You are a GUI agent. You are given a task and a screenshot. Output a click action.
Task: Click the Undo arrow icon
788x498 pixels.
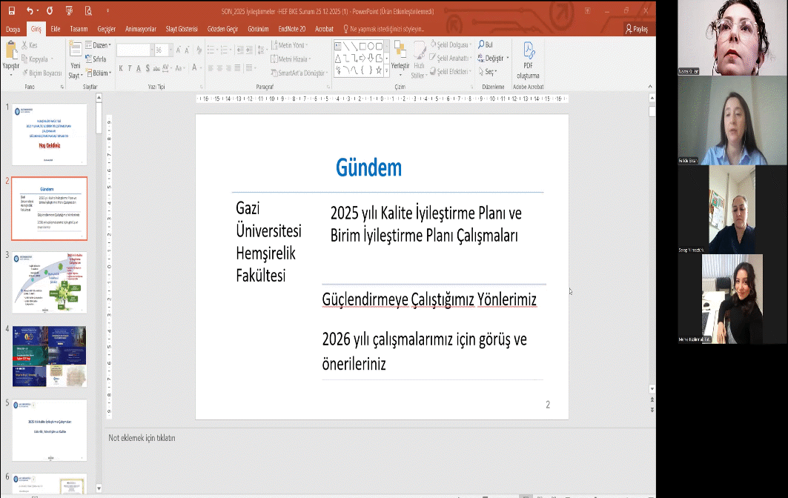[30, 11]
